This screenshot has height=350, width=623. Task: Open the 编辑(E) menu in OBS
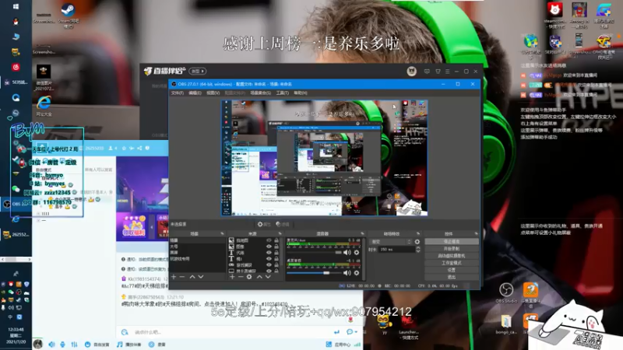[195, 93]
